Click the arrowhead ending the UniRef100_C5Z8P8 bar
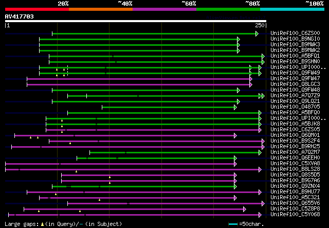The width and height of the screenshot is (329, 228). tap(244, 209)
